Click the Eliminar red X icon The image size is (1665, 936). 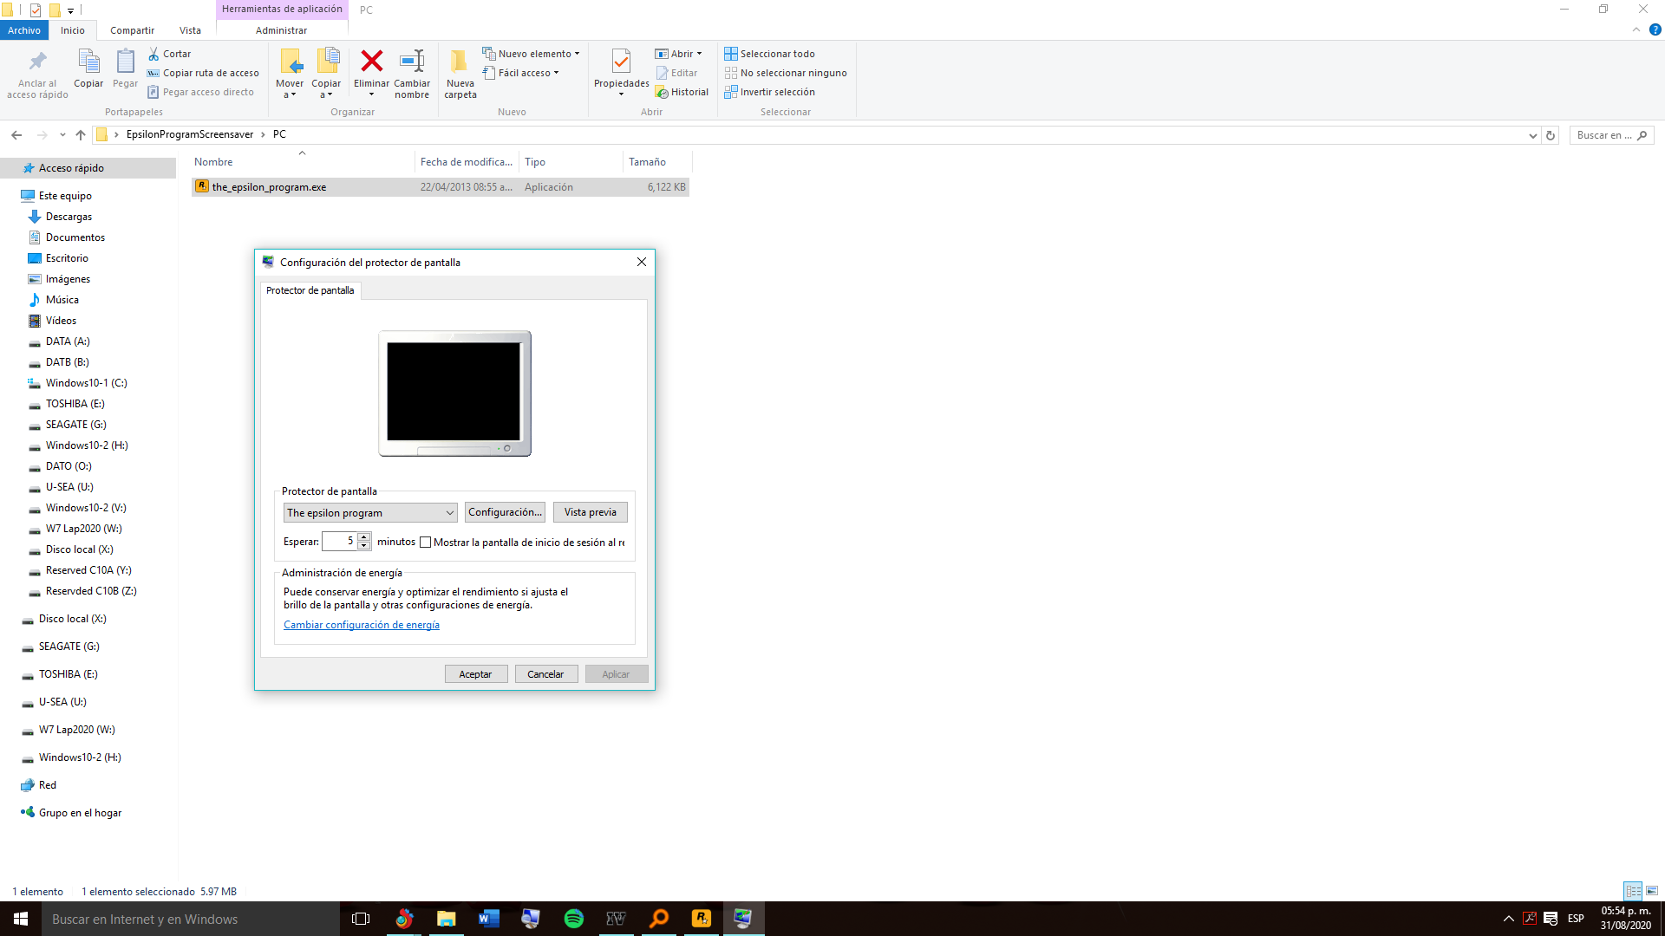coord(371,62)
